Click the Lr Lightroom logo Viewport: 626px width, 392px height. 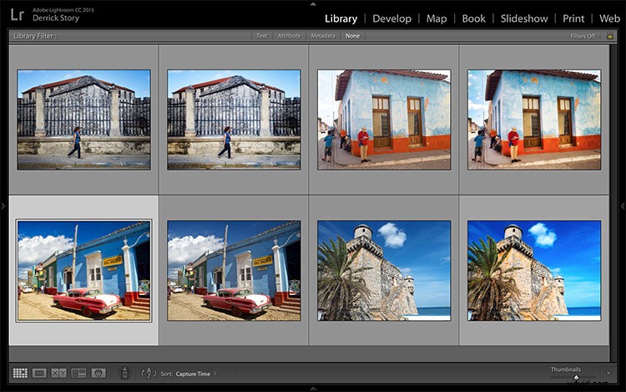click(18, 15)
